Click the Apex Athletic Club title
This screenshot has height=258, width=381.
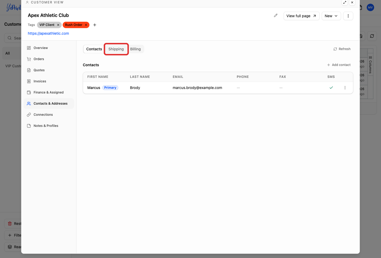48,15
